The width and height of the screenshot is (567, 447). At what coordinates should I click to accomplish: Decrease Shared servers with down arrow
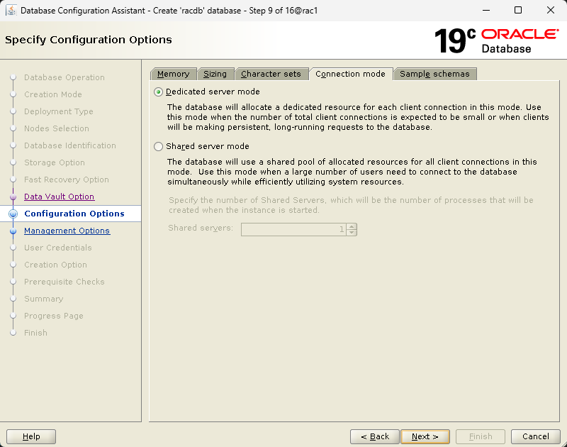[352, 233]
